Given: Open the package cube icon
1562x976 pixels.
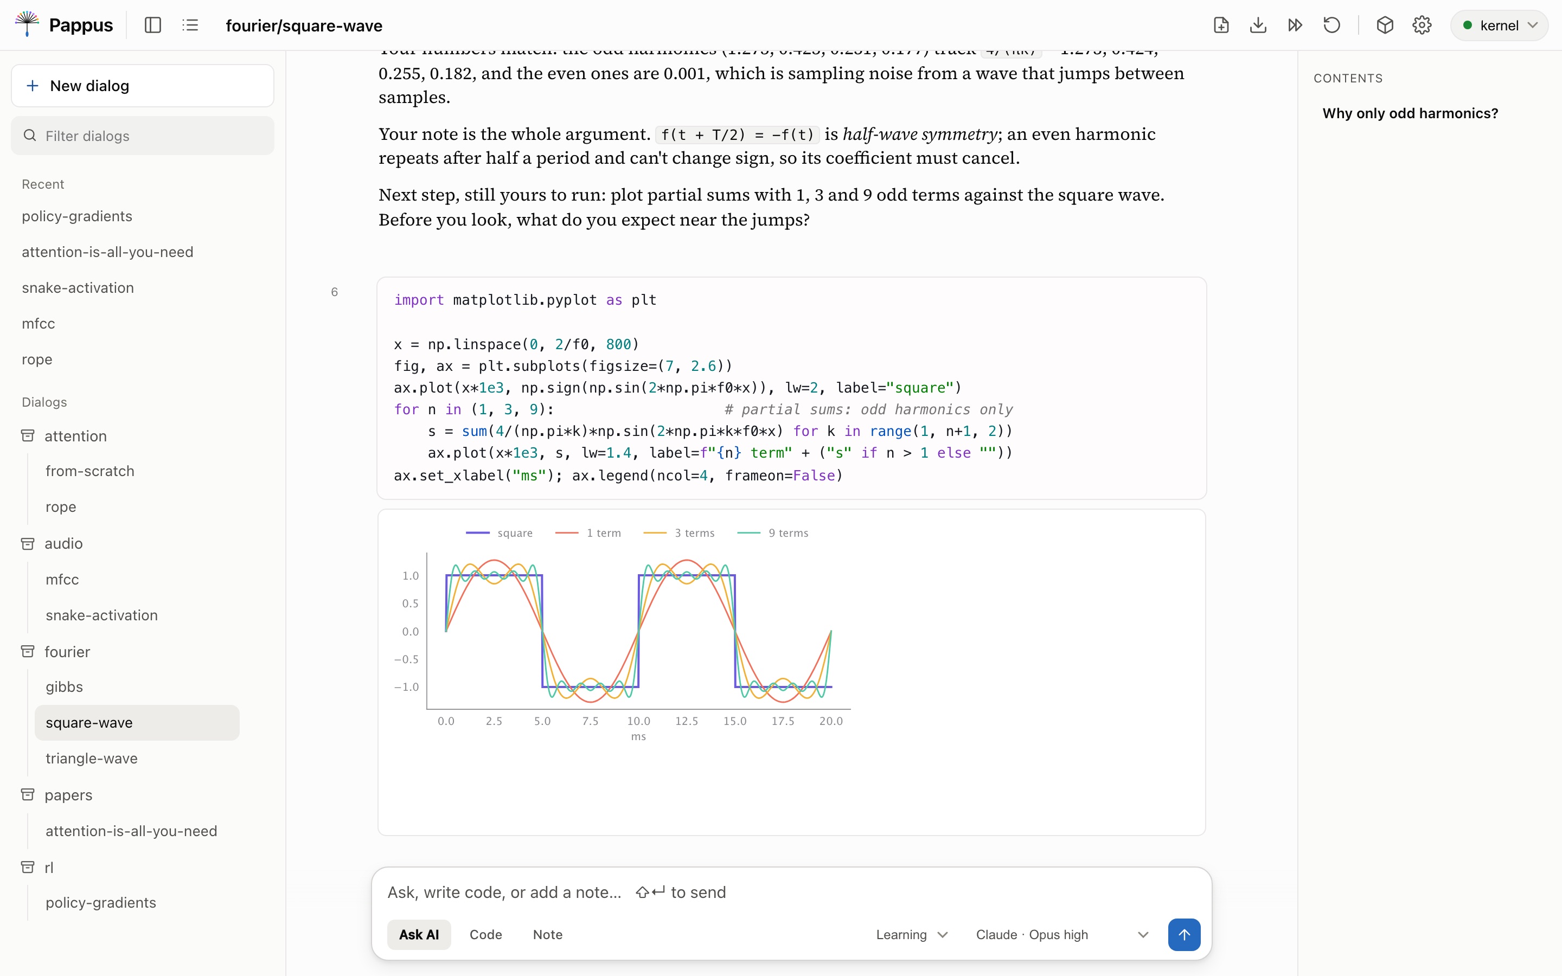Looking at the screenshot, I should (1385, 25).
